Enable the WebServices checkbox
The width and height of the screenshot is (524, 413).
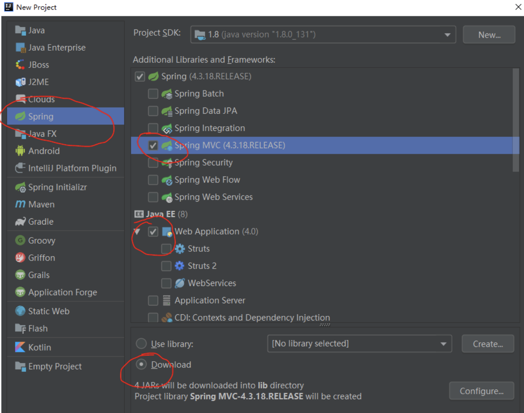[166, 283]
